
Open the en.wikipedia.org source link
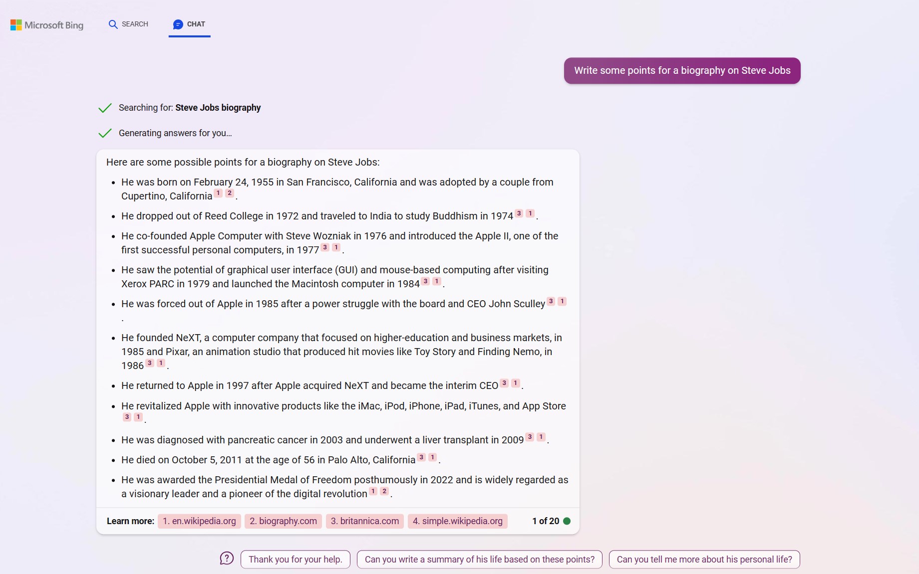coord(199,521)
